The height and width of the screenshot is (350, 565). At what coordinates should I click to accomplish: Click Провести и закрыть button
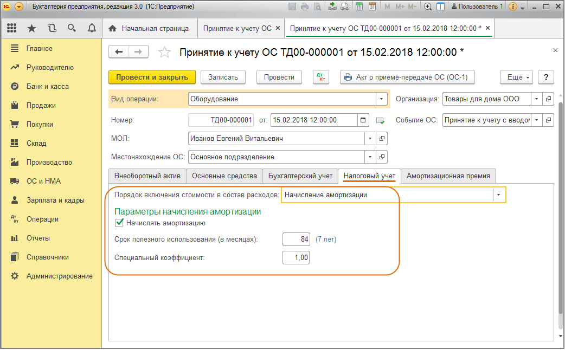[152, 77]
